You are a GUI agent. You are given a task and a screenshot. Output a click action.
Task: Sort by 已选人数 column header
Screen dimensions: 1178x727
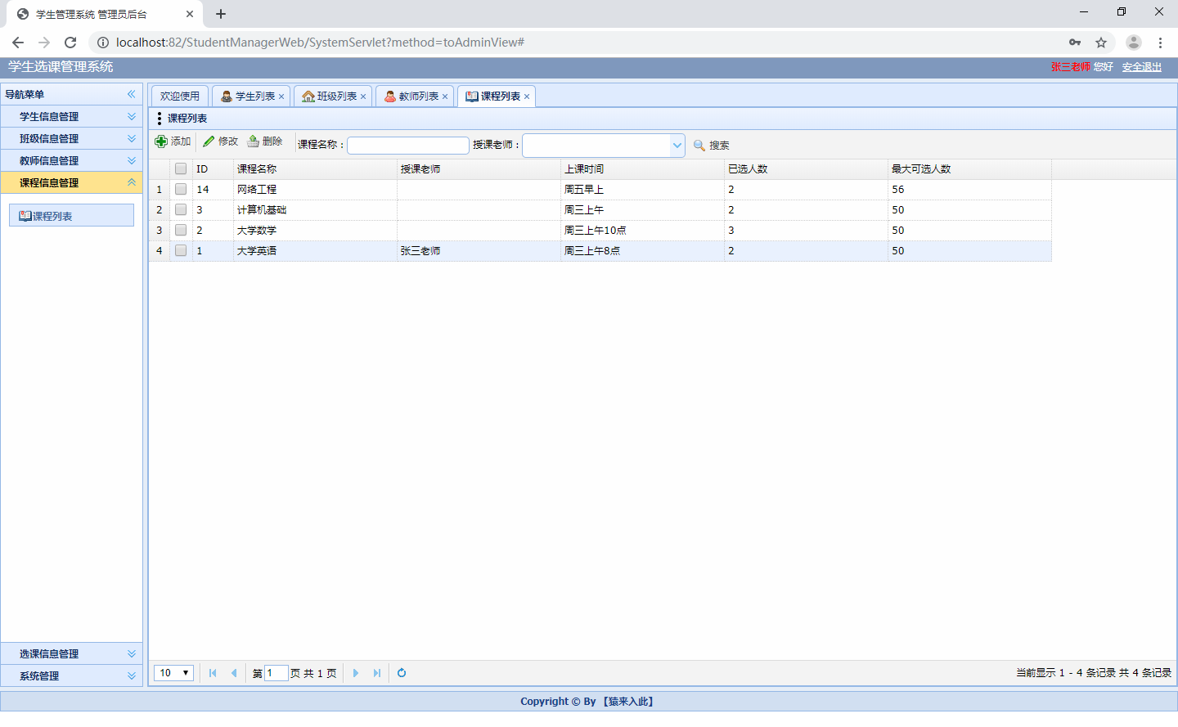(x=806, y=168)
